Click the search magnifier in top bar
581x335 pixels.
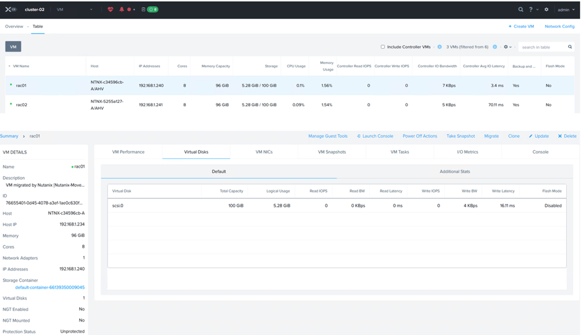click(x=520, y=10)
